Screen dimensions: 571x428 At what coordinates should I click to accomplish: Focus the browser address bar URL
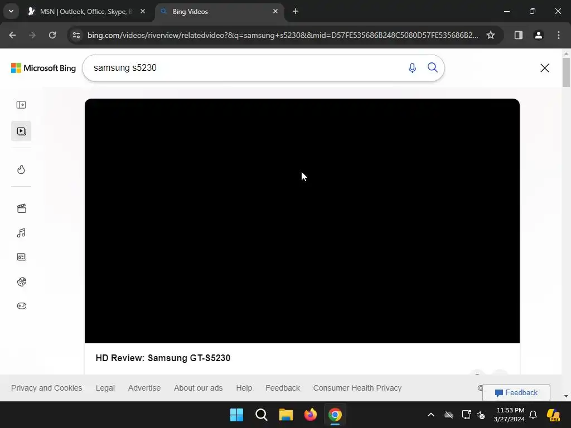283,35
